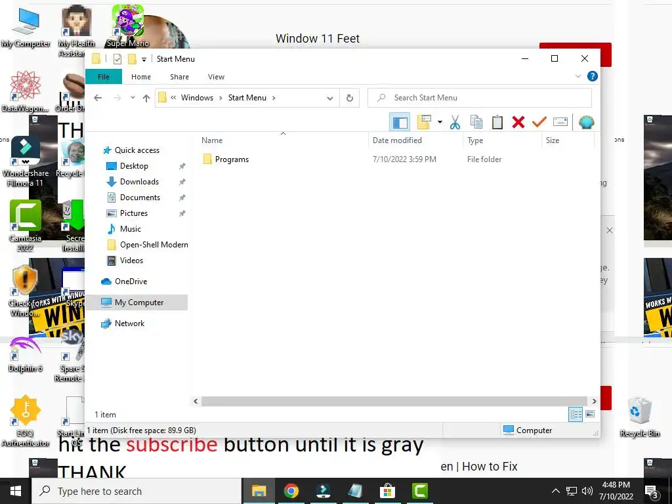The width and height of the screenshot is (672, 504).
Task: Click the double-chevron before Windows breadcrumb
Action: point(173,98)
